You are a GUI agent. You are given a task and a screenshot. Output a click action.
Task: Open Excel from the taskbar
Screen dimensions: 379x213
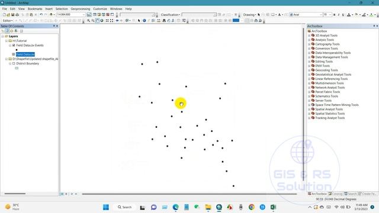(273, 207)
